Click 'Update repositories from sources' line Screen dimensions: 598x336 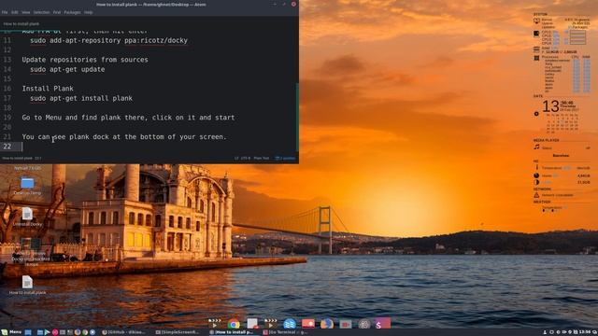[85, 60]
